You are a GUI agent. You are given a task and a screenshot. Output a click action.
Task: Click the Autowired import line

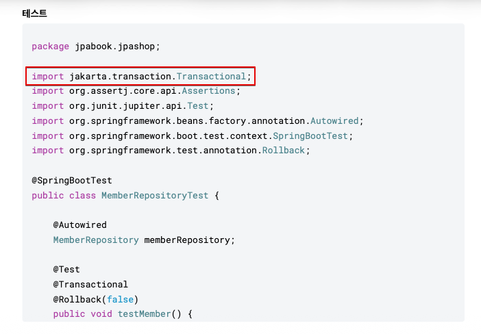[x=197, y=121]
